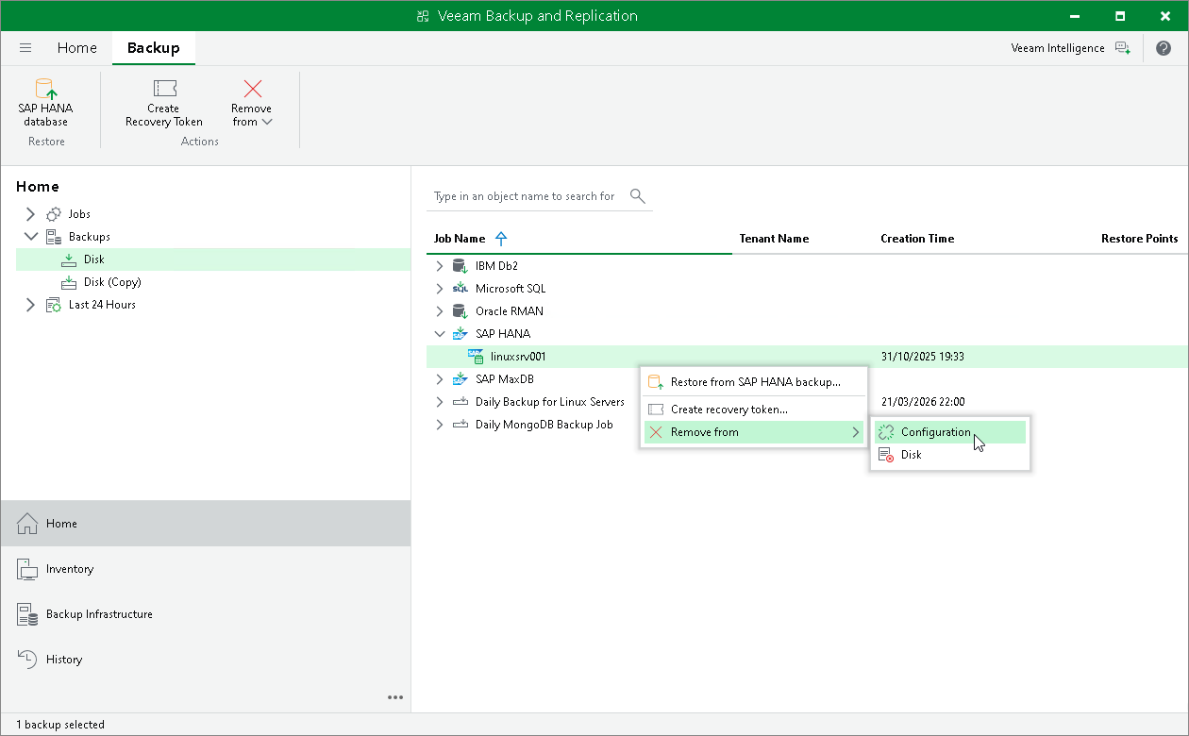The image size is (1189, 736).
Task: Expand the Last 24 Hours node
Action: (x=30, y=305)
